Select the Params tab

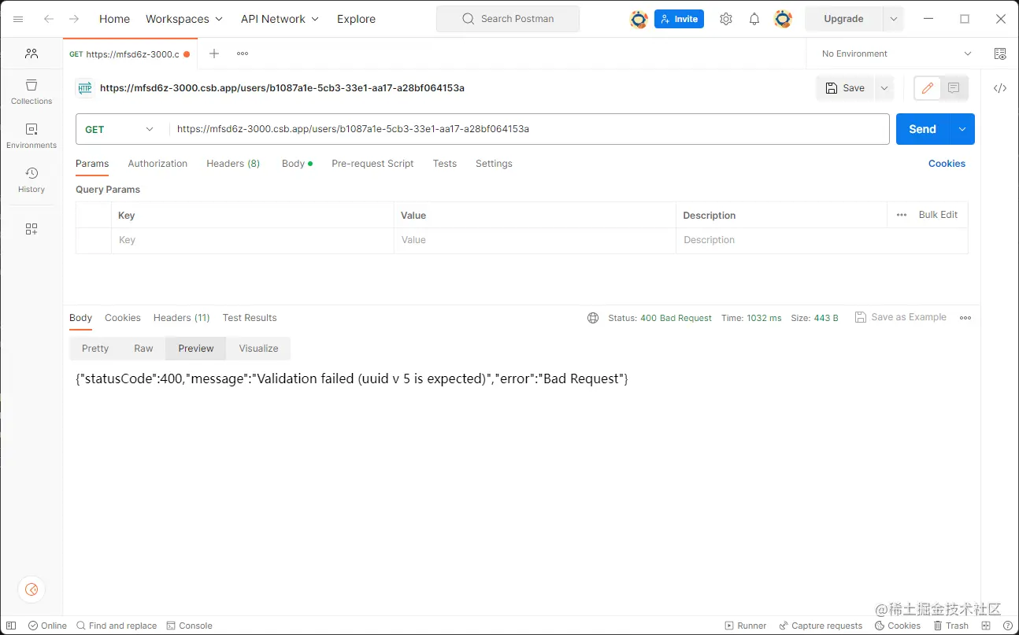pyautogui.click(x=92, y=164)
